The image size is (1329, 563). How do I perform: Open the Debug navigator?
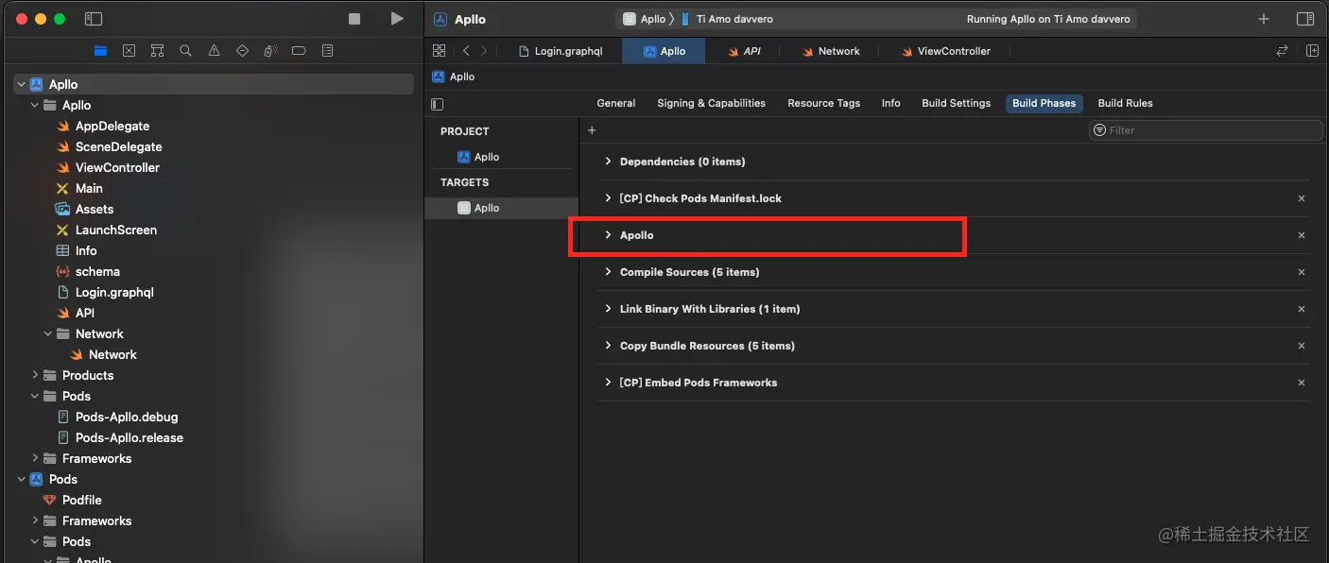[270, 51]
